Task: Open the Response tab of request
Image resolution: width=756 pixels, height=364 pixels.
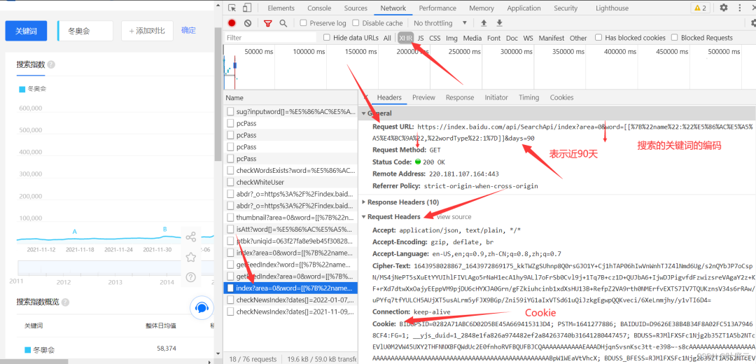Action: coord(459,97)
